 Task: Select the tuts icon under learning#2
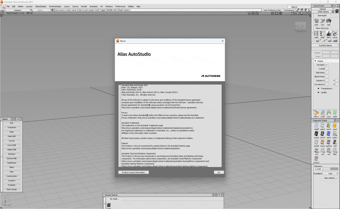[322, 21]
